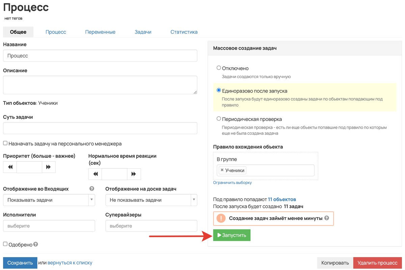This screenshot has width=405, height=270.
Task: Remove the Ученики tag with the x icon
Action: click(x=222, y=170)
